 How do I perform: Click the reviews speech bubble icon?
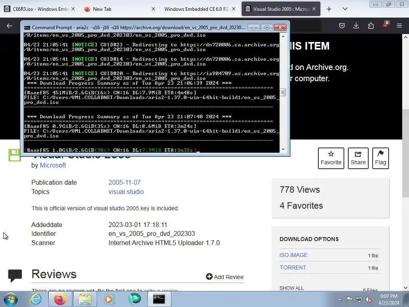point(15,276)
